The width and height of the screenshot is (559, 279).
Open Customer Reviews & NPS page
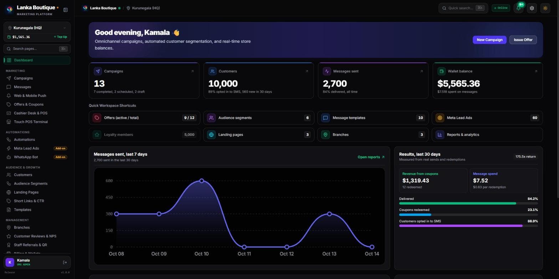[37, 236]
